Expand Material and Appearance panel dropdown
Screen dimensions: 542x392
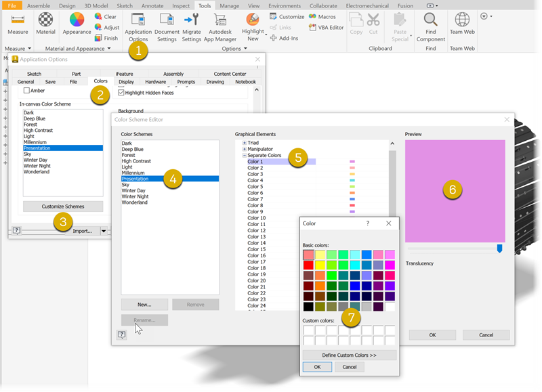pos(109,48)
